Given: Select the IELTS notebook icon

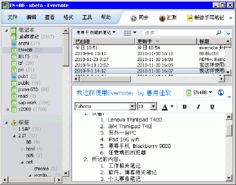Looking at the screenshot, I should [14, 57].
